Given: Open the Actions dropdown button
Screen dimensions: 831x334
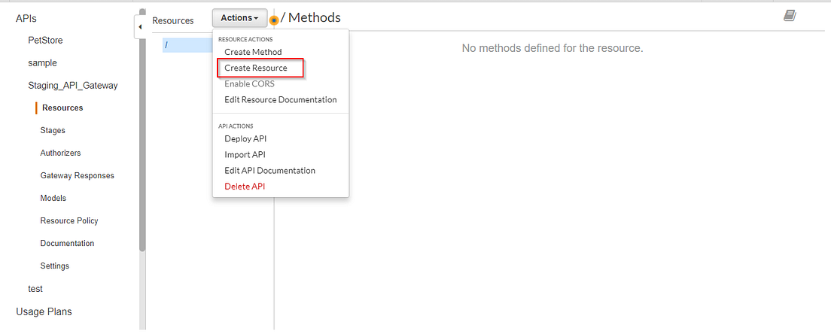Looking at the screenshot, I should pos(239,18).
